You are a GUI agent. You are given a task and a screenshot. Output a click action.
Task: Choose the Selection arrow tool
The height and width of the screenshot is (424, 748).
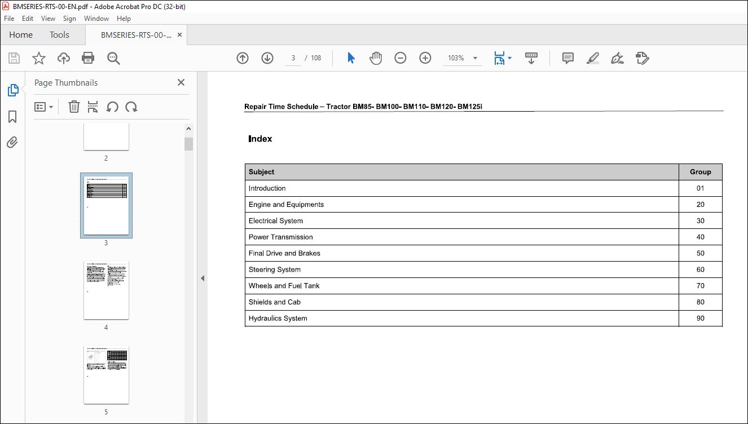pos(351,58)
